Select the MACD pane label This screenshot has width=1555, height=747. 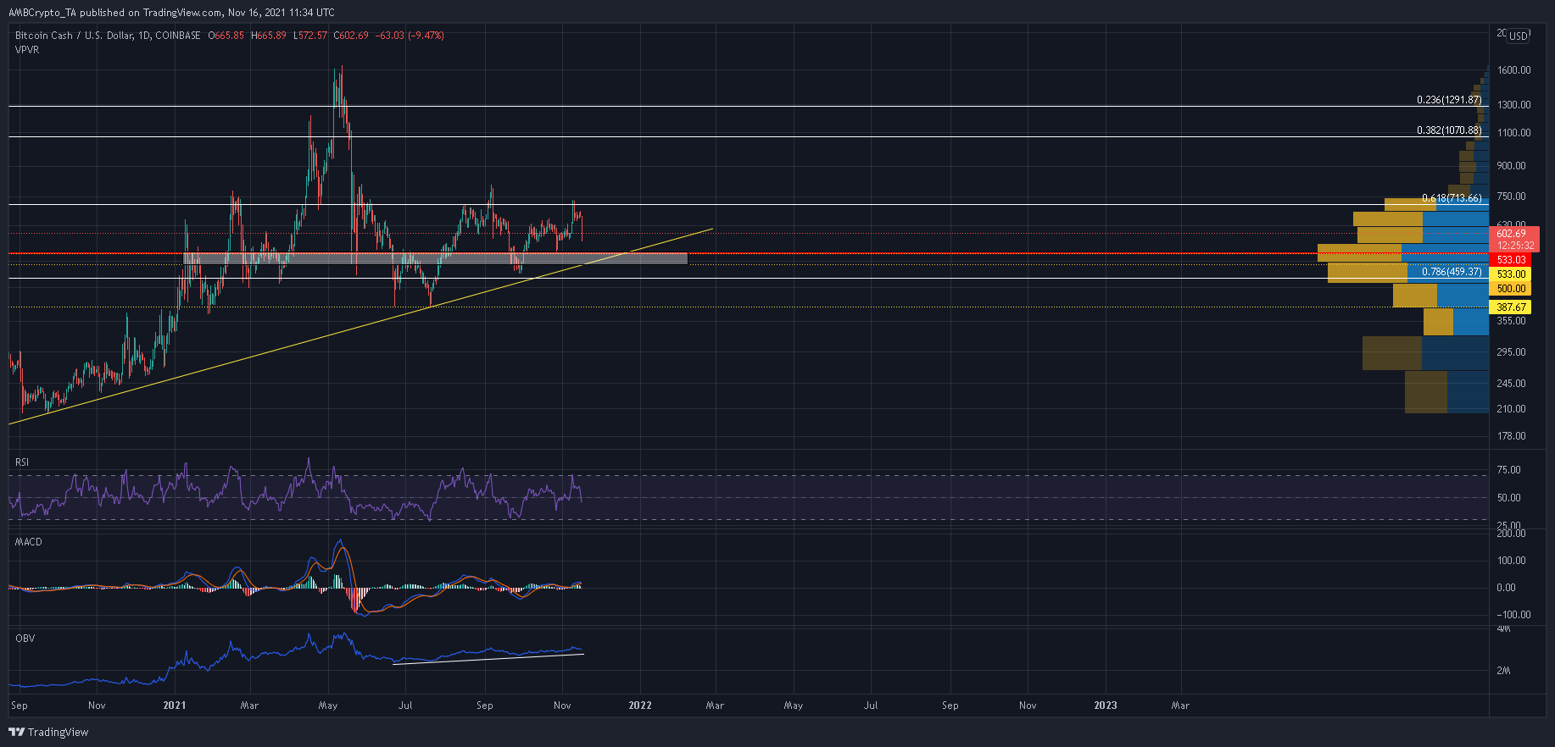click(28, 542)
